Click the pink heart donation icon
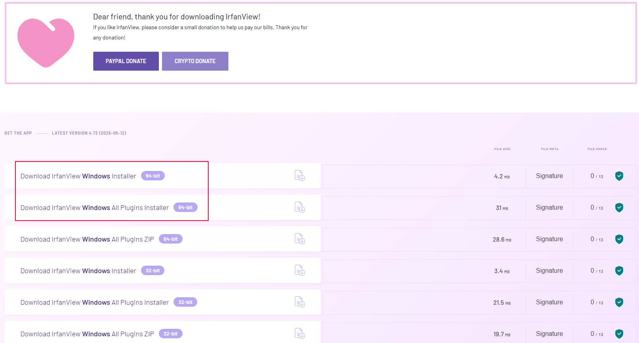This screenshot has width=639, height=343. click(46, 43)
